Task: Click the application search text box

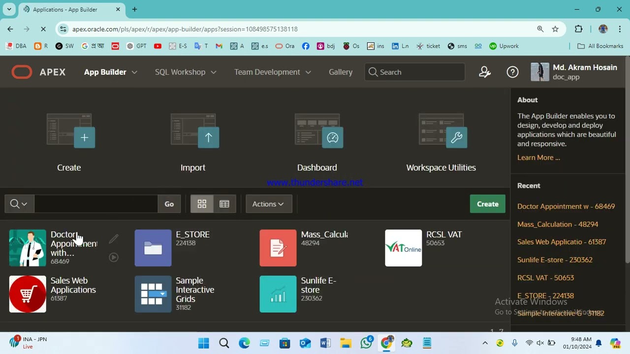Action: 96,204
